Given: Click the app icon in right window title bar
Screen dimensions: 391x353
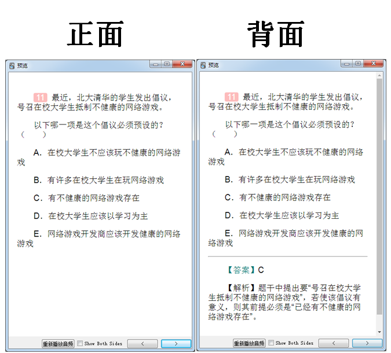Looking at the screenshot, I should (203, 65).
